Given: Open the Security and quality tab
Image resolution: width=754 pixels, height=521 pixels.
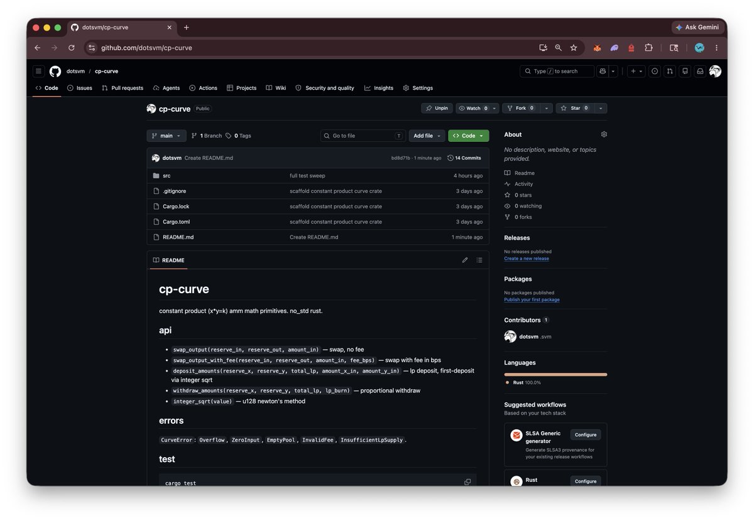Looking at the screenshot, I should point(325,88).
